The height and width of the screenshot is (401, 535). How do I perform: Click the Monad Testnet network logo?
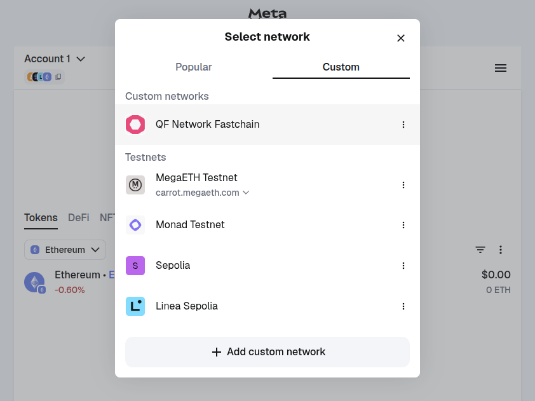pos(135,225)
